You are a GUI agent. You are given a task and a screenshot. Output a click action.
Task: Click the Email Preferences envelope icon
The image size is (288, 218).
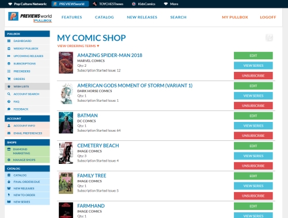click(9, 133)
